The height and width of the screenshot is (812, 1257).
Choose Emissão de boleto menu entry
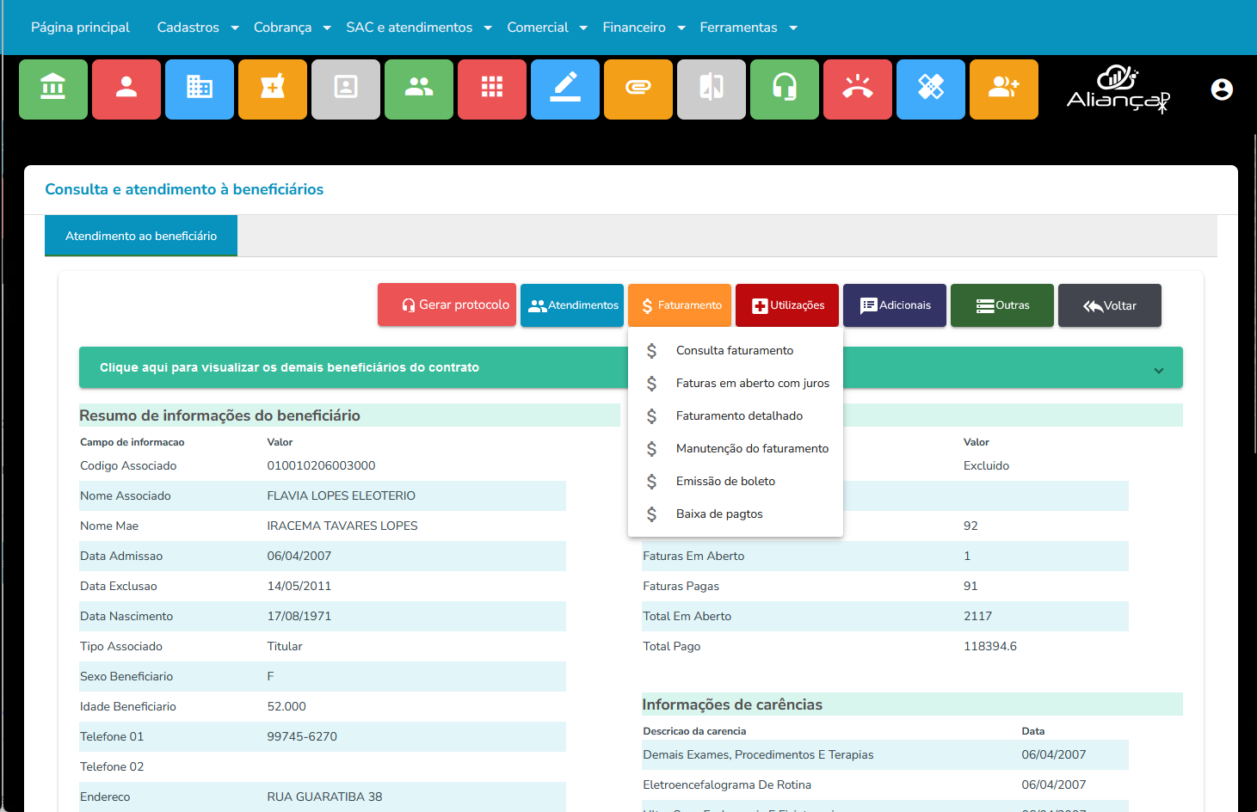click(725, 482)
